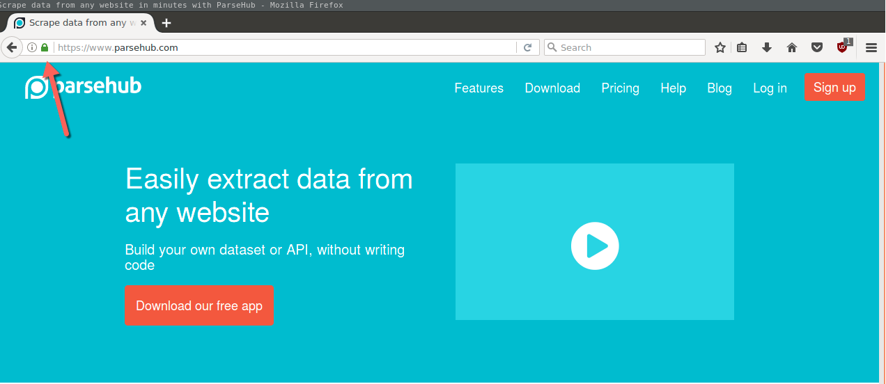Open the Features page link
886x384 pixels.
coord(479,88)
